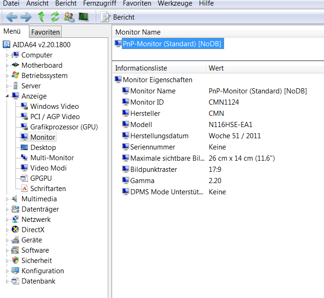
Task: Select the PnP-Monitor (Standard) [NoDB] entry
Action: (x=172, y=44)
